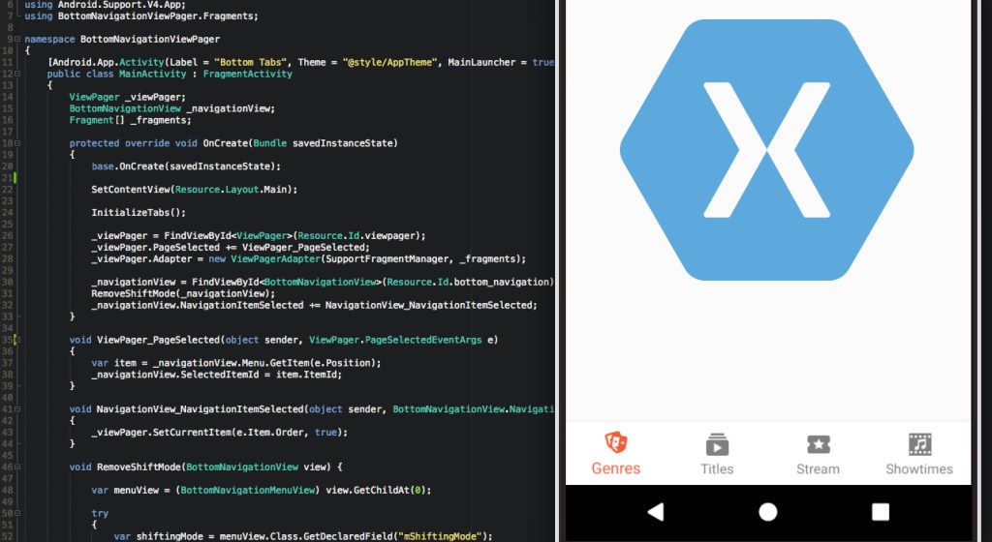Collapse the NavigationItemSelected fold on line 41
992x542 pixels.
tap(17, 409)
